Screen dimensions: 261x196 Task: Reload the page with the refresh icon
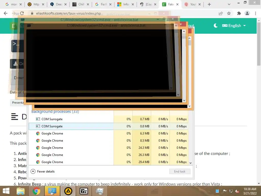click(22, 13)
